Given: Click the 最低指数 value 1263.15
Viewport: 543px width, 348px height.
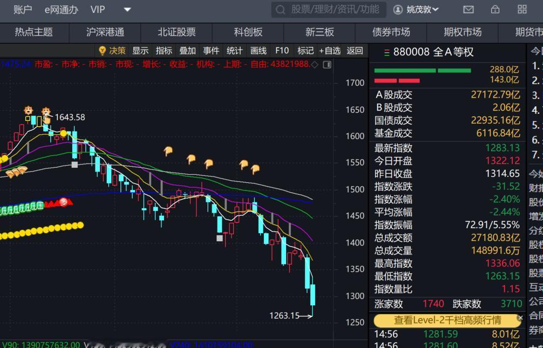Looking at the screenshot, I should coord(503,276).
